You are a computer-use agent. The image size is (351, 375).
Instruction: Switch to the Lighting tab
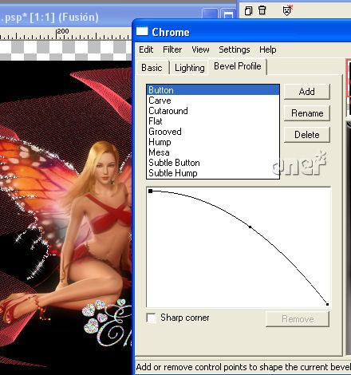tap(190, 68)
